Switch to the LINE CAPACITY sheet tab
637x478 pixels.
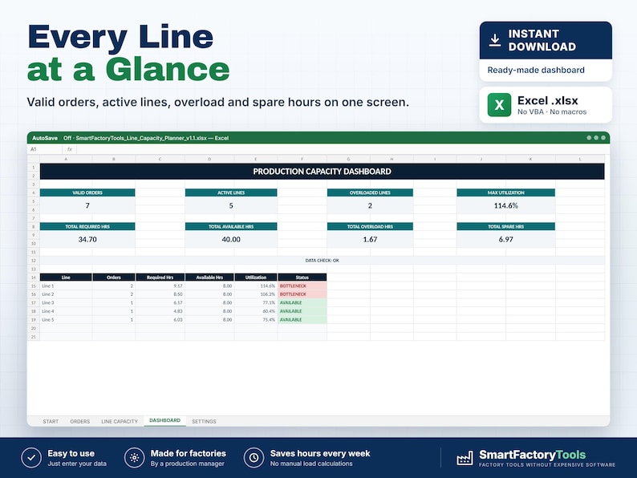click(x=120, y=422)
